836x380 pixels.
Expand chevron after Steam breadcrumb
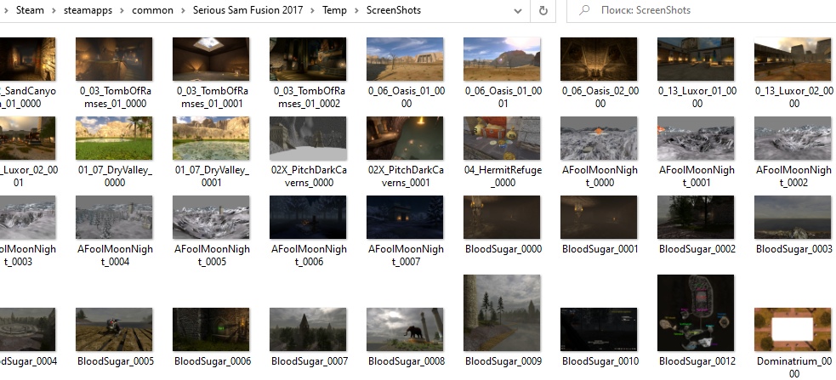coord(54,10)
